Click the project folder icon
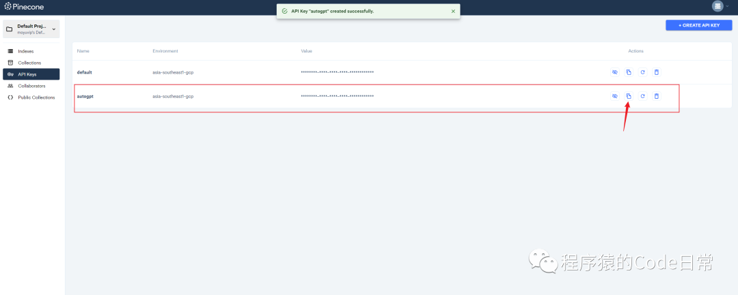The height and width of the screenshot is (295, 738). point(9,29)
